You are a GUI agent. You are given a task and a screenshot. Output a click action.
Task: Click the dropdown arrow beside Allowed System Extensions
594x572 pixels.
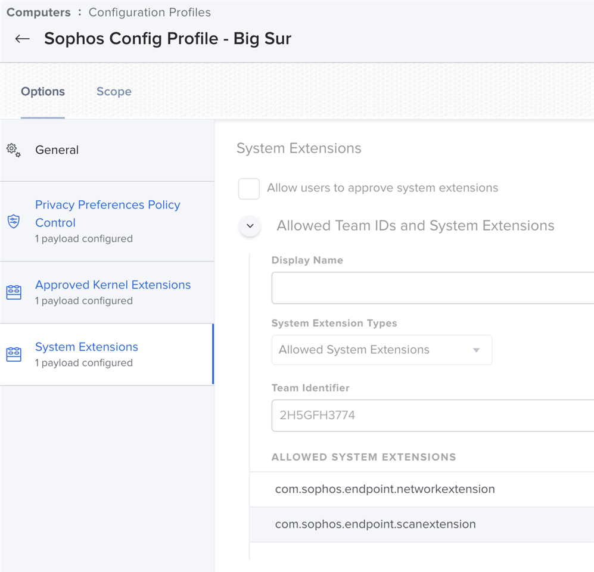[476, 350]
